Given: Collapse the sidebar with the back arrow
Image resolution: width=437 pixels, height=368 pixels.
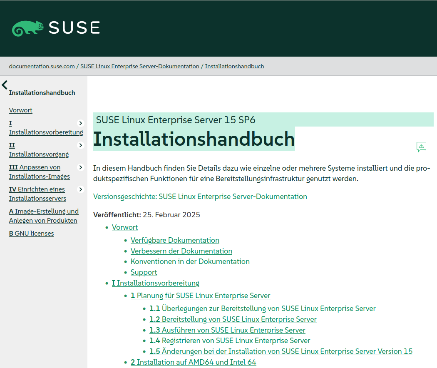Looking at the screenshot, I should pyautogui.click(x=4, y=85).
